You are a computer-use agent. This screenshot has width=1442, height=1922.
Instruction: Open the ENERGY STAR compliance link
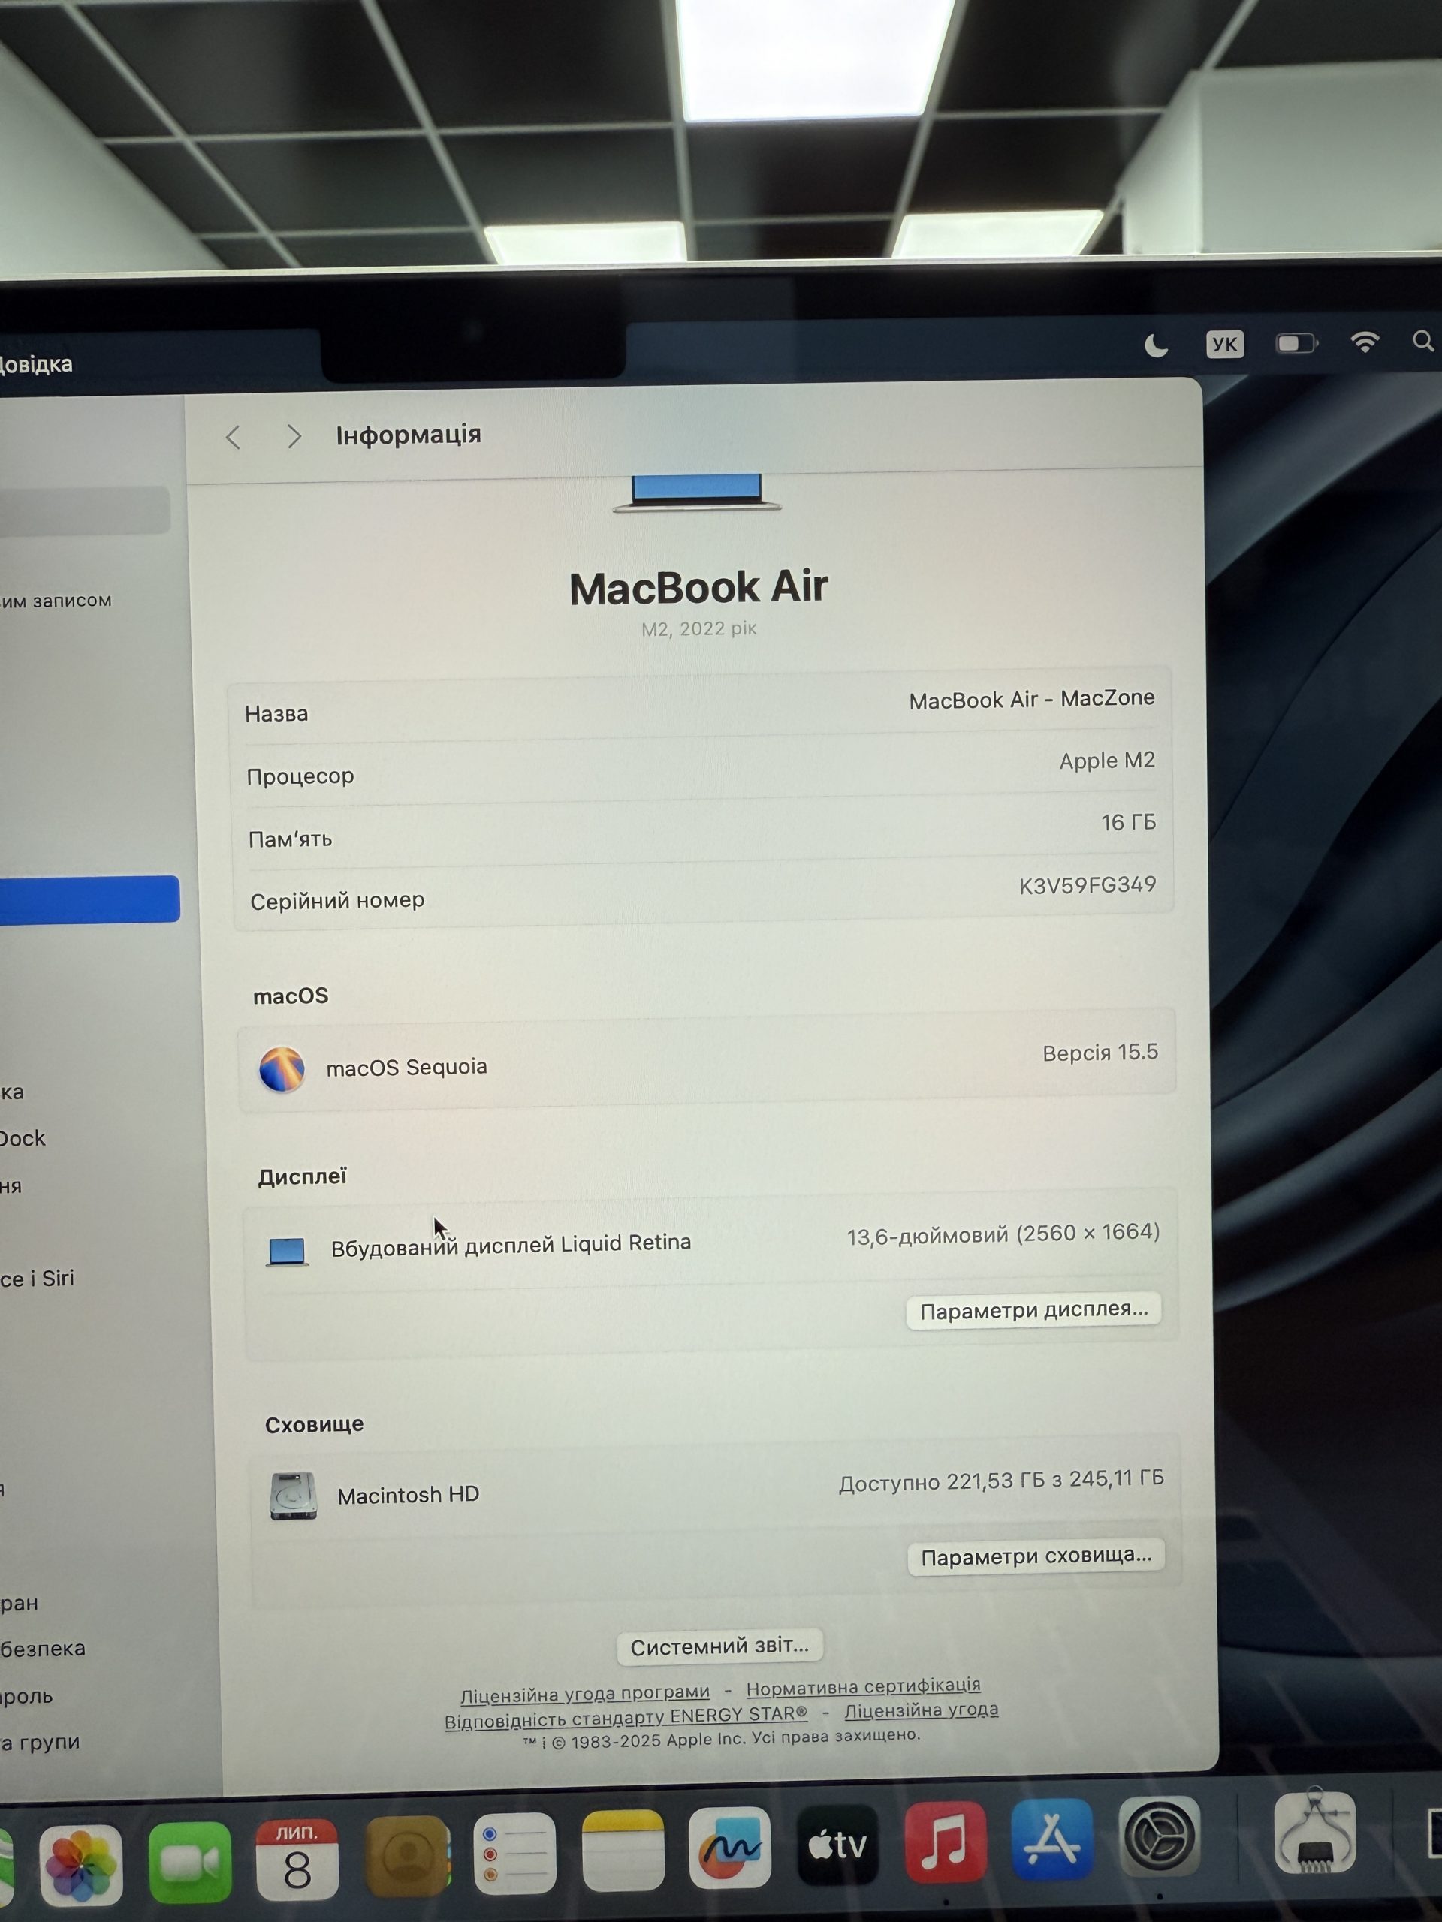point(626,1718)
